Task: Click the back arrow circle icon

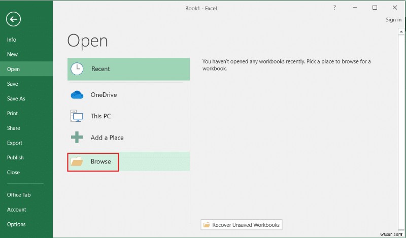Action: click(14, 19)
